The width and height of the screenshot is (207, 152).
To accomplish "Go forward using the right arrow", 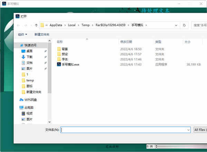I will 26,25.
